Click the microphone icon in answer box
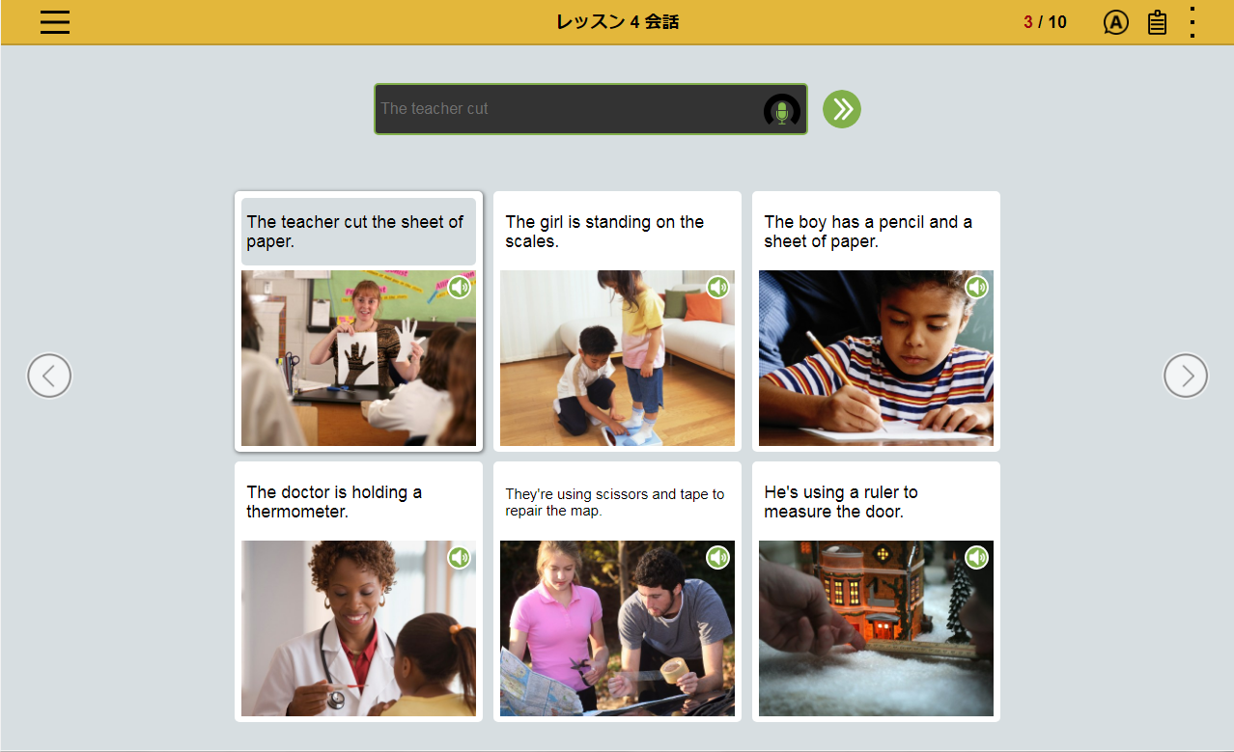The height and width of the screenshot is (752, 1234). [781, 111]
